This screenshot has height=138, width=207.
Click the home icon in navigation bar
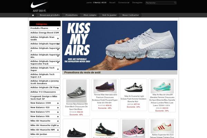(x=33, y=15)
